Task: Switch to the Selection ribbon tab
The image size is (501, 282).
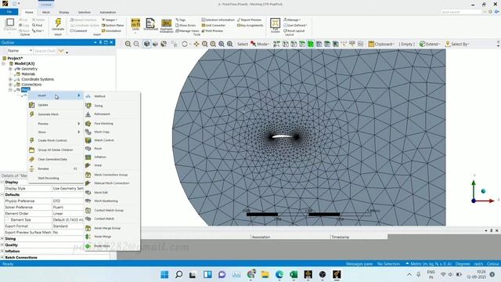Action: coord(85,13)
